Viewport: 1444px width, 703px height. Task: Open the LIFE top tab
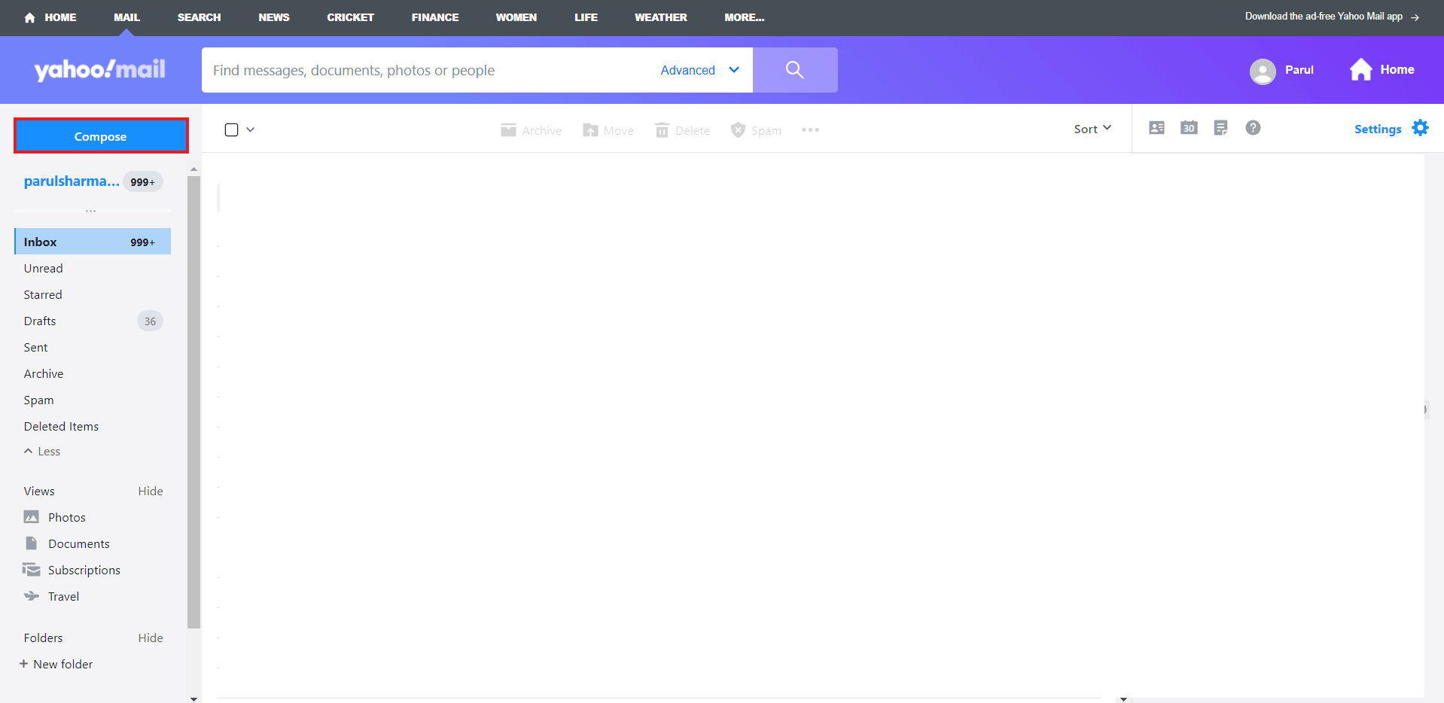click(x=586, y=17)
